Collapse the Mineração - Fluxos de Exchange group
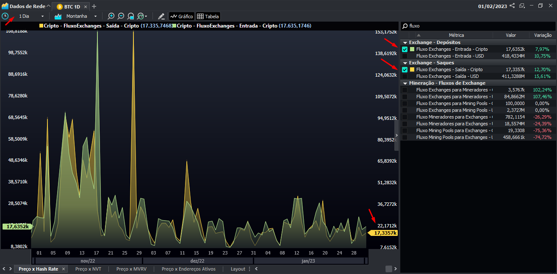This screenshot has width=557, height=274. coord(405,83)
